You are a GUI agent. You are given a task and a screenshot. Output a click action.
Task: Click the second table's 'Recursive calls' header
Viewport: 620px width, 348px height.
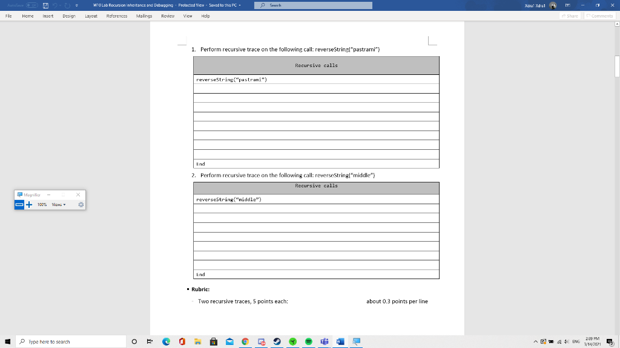[316, 188]
